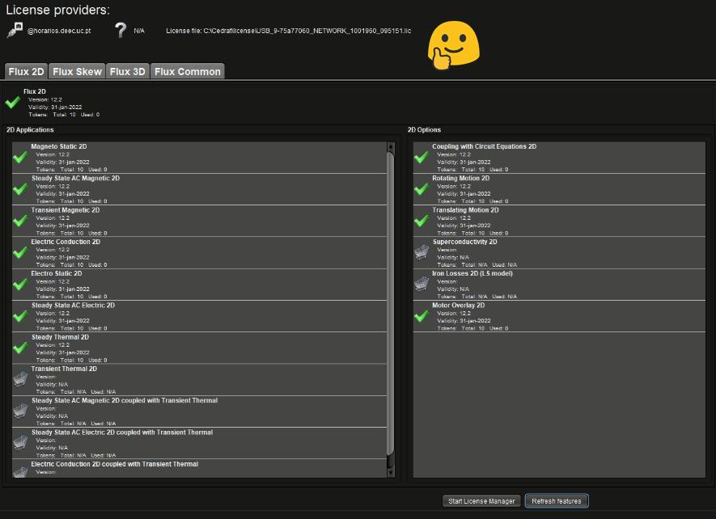Select the Superconductivity 2D title
This screenshot has height=519, width=716.
(x=465, y=242)
